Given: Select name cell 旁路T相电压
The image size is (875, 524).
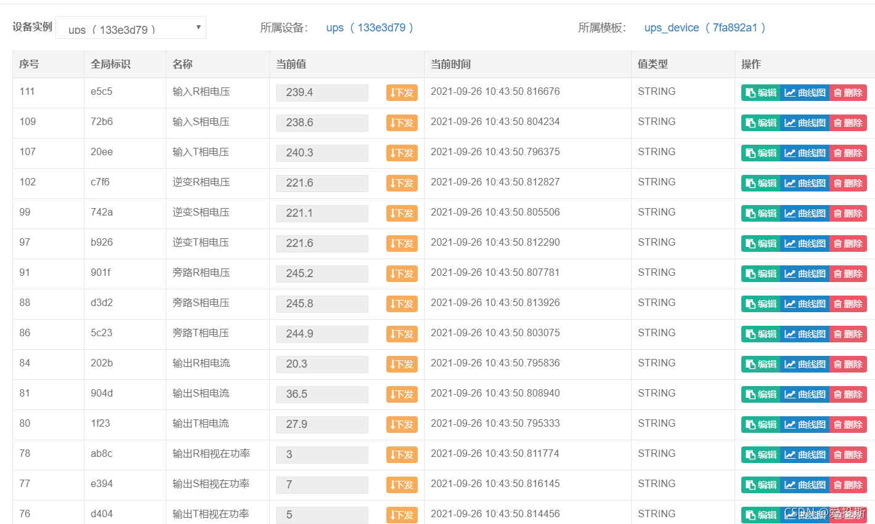Looking at the screenshot, I should point(201,333).
